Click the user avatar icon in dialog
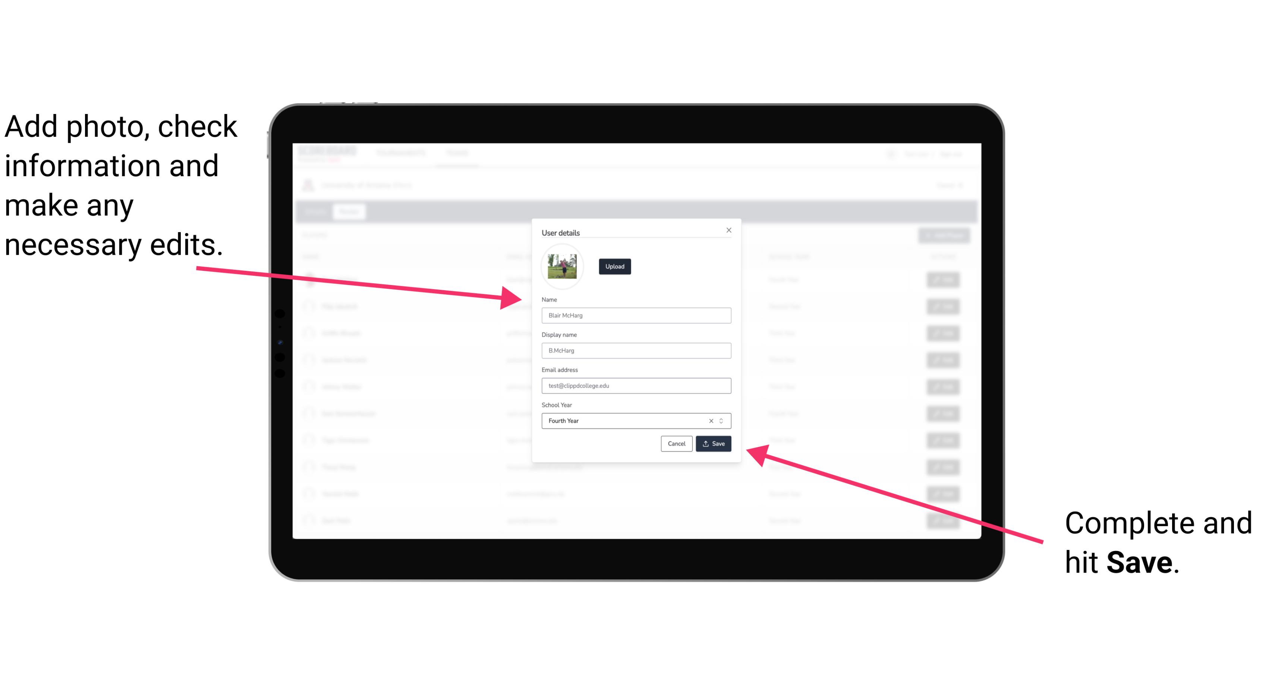Viewport: 1272px width, 684px height. pos(561,267)
